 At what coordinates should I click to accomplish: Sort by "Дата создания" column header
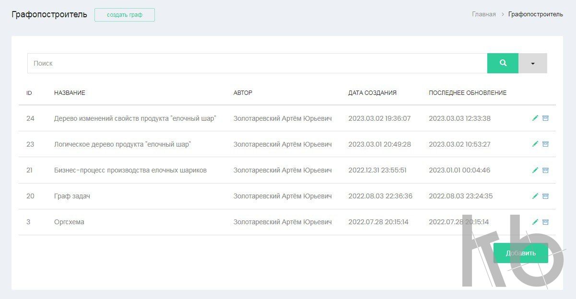[x=372, y=93]
